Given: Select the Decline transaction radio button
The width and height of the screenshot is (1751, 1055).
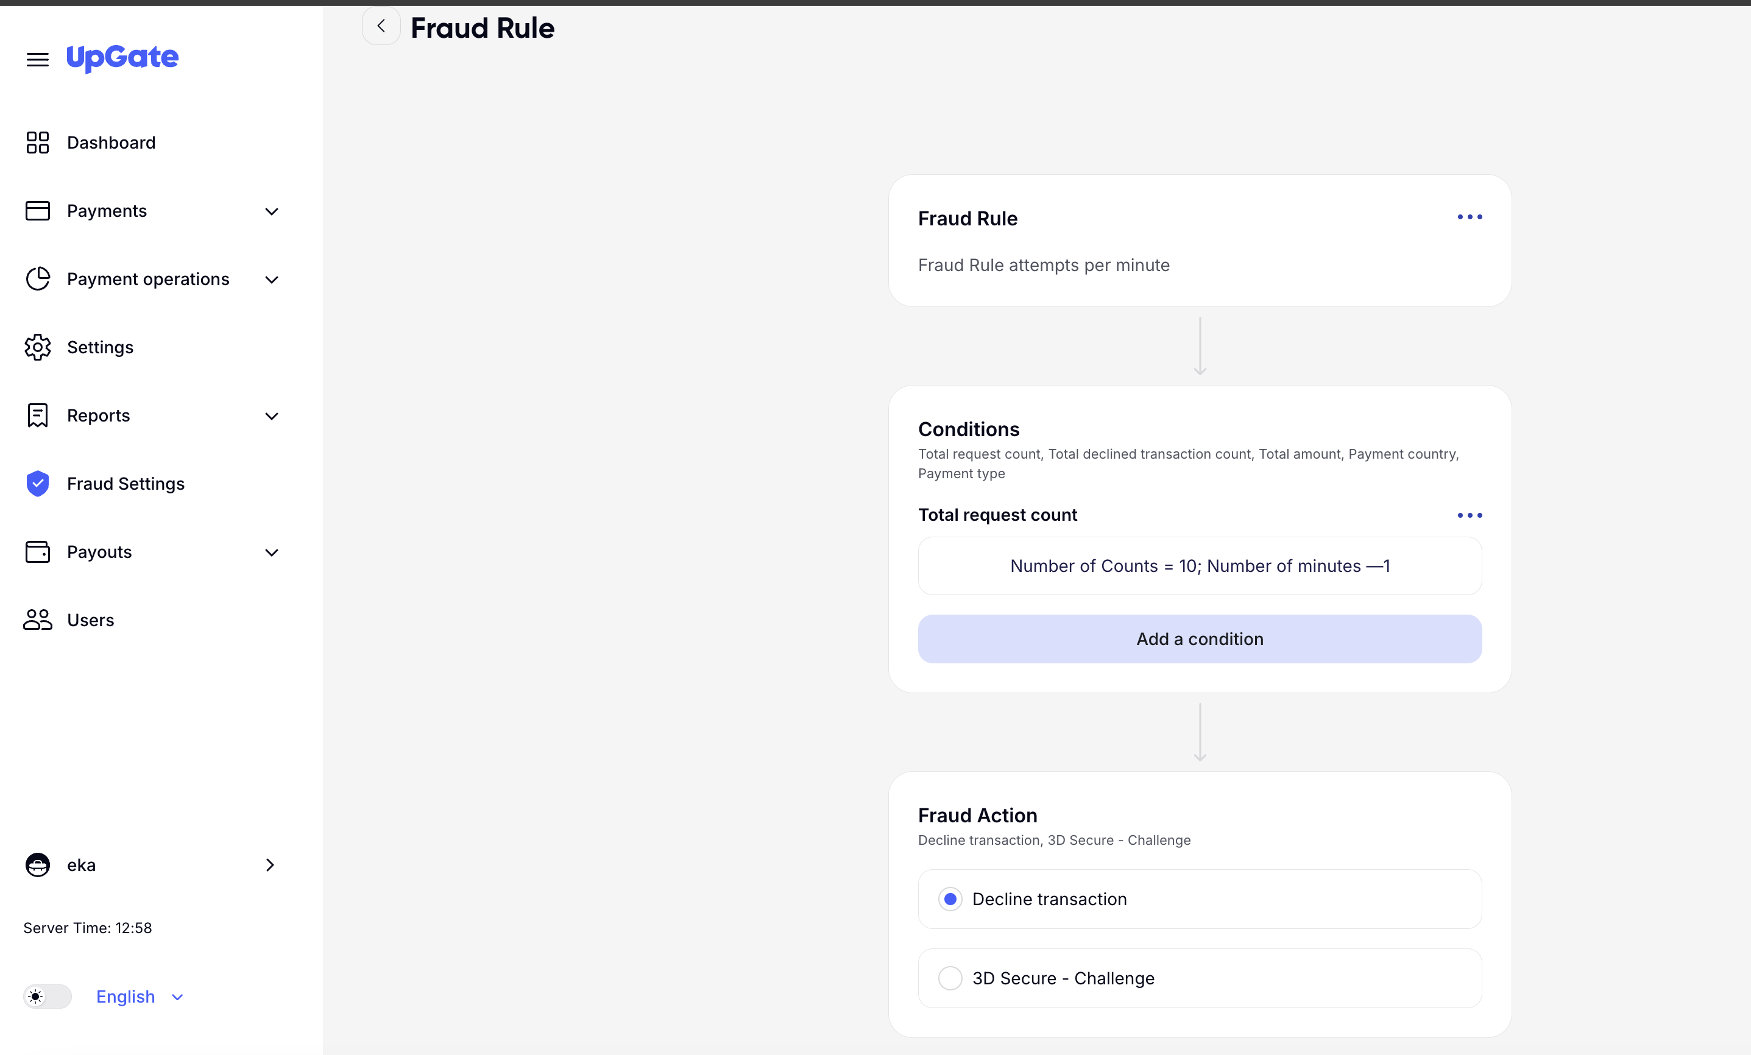Looking at the screenshot, I should coord(950,898).
